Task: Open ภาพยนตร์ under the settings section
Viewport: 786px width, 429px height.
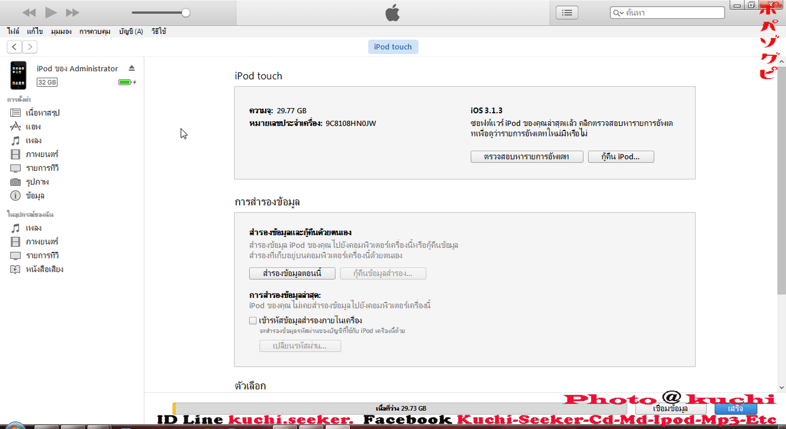Action: click(x=42, y=154)
